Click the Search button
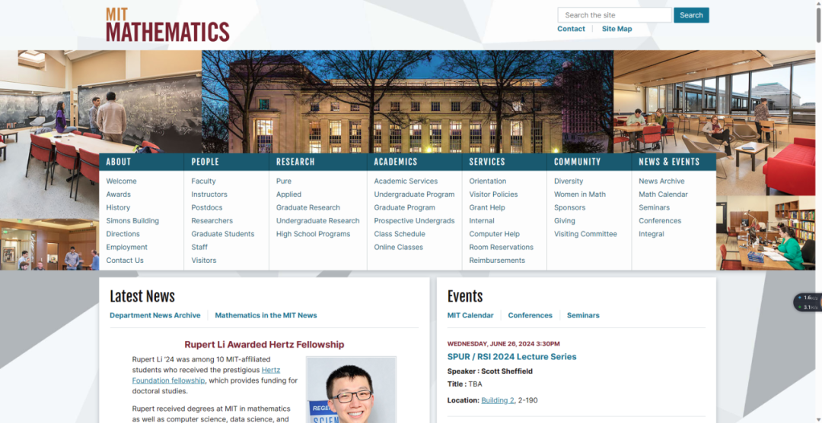Image resolution: width=822 pixels, height=423 pixels. pyautogui.click(x=691, y=15)
